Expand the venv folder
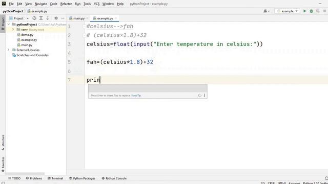The image size is (328, 184). click(x=13, y=30)
